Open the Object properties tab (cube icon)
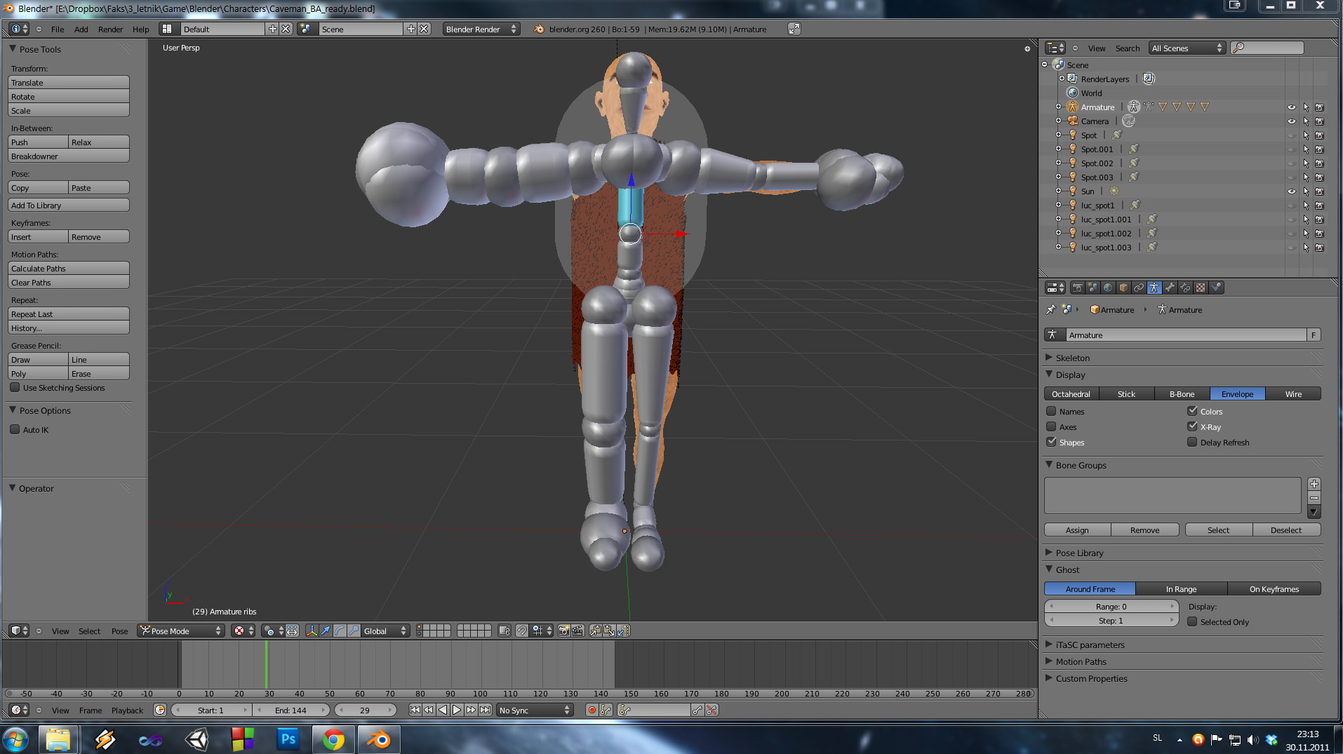Screen dimensions: 1343x754 tap(1123, 288)
